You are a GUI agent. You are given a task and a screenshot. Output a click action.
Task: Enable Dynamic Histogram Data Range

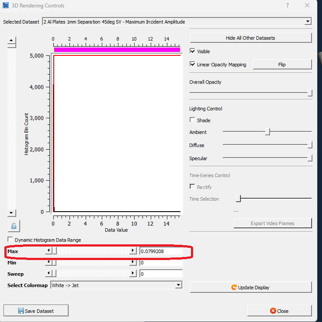[x=10, y=240]
